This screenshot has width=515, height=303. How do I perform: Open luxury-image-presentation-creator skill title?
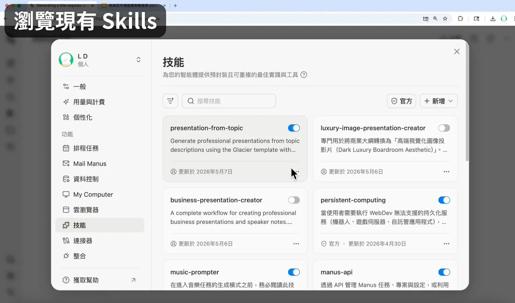tap(373, 128)
